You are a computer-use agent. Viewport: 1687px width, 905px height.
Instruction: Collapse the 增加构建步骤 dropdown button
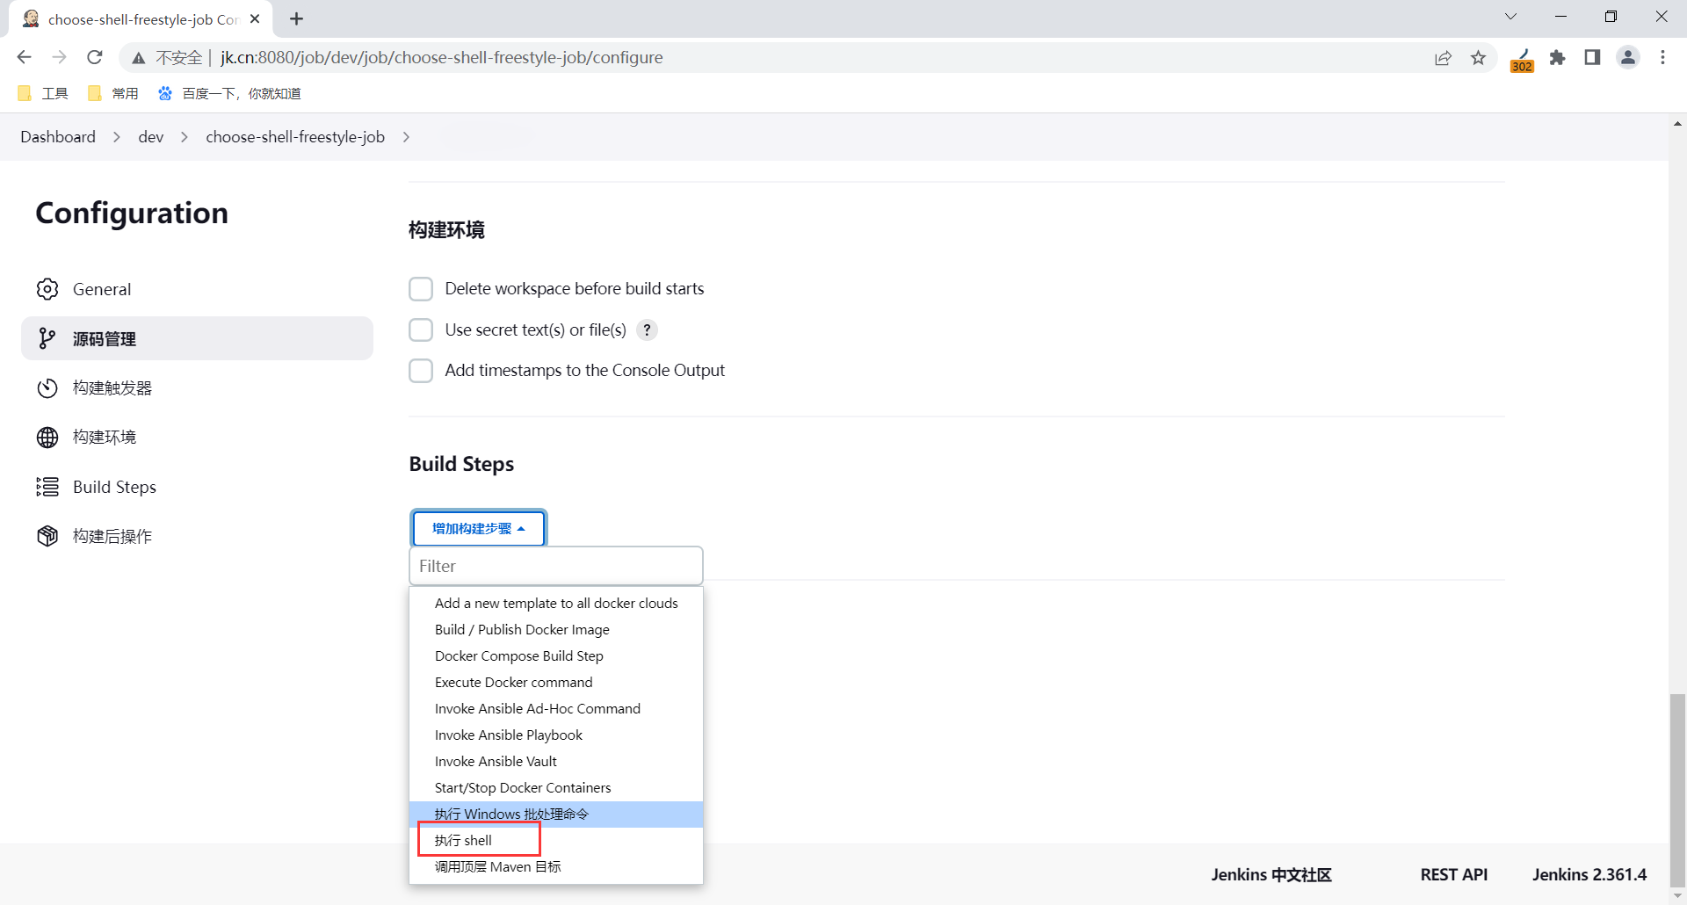point(478,528)
